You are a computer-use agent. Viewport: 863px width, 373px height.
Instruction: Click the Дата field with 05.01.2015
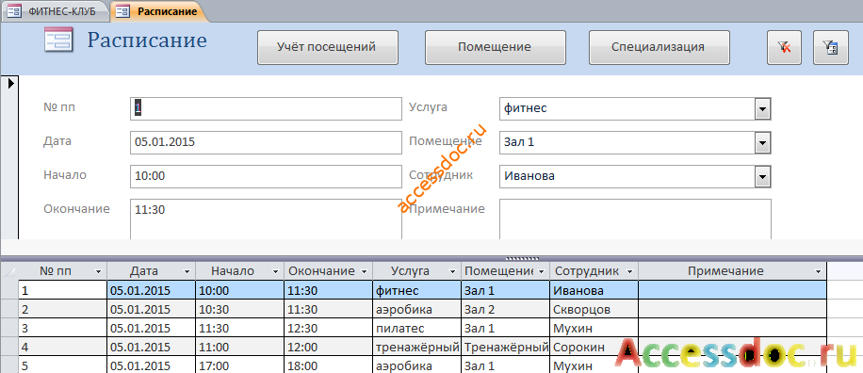pyautogui.click(x=266, y=143)
